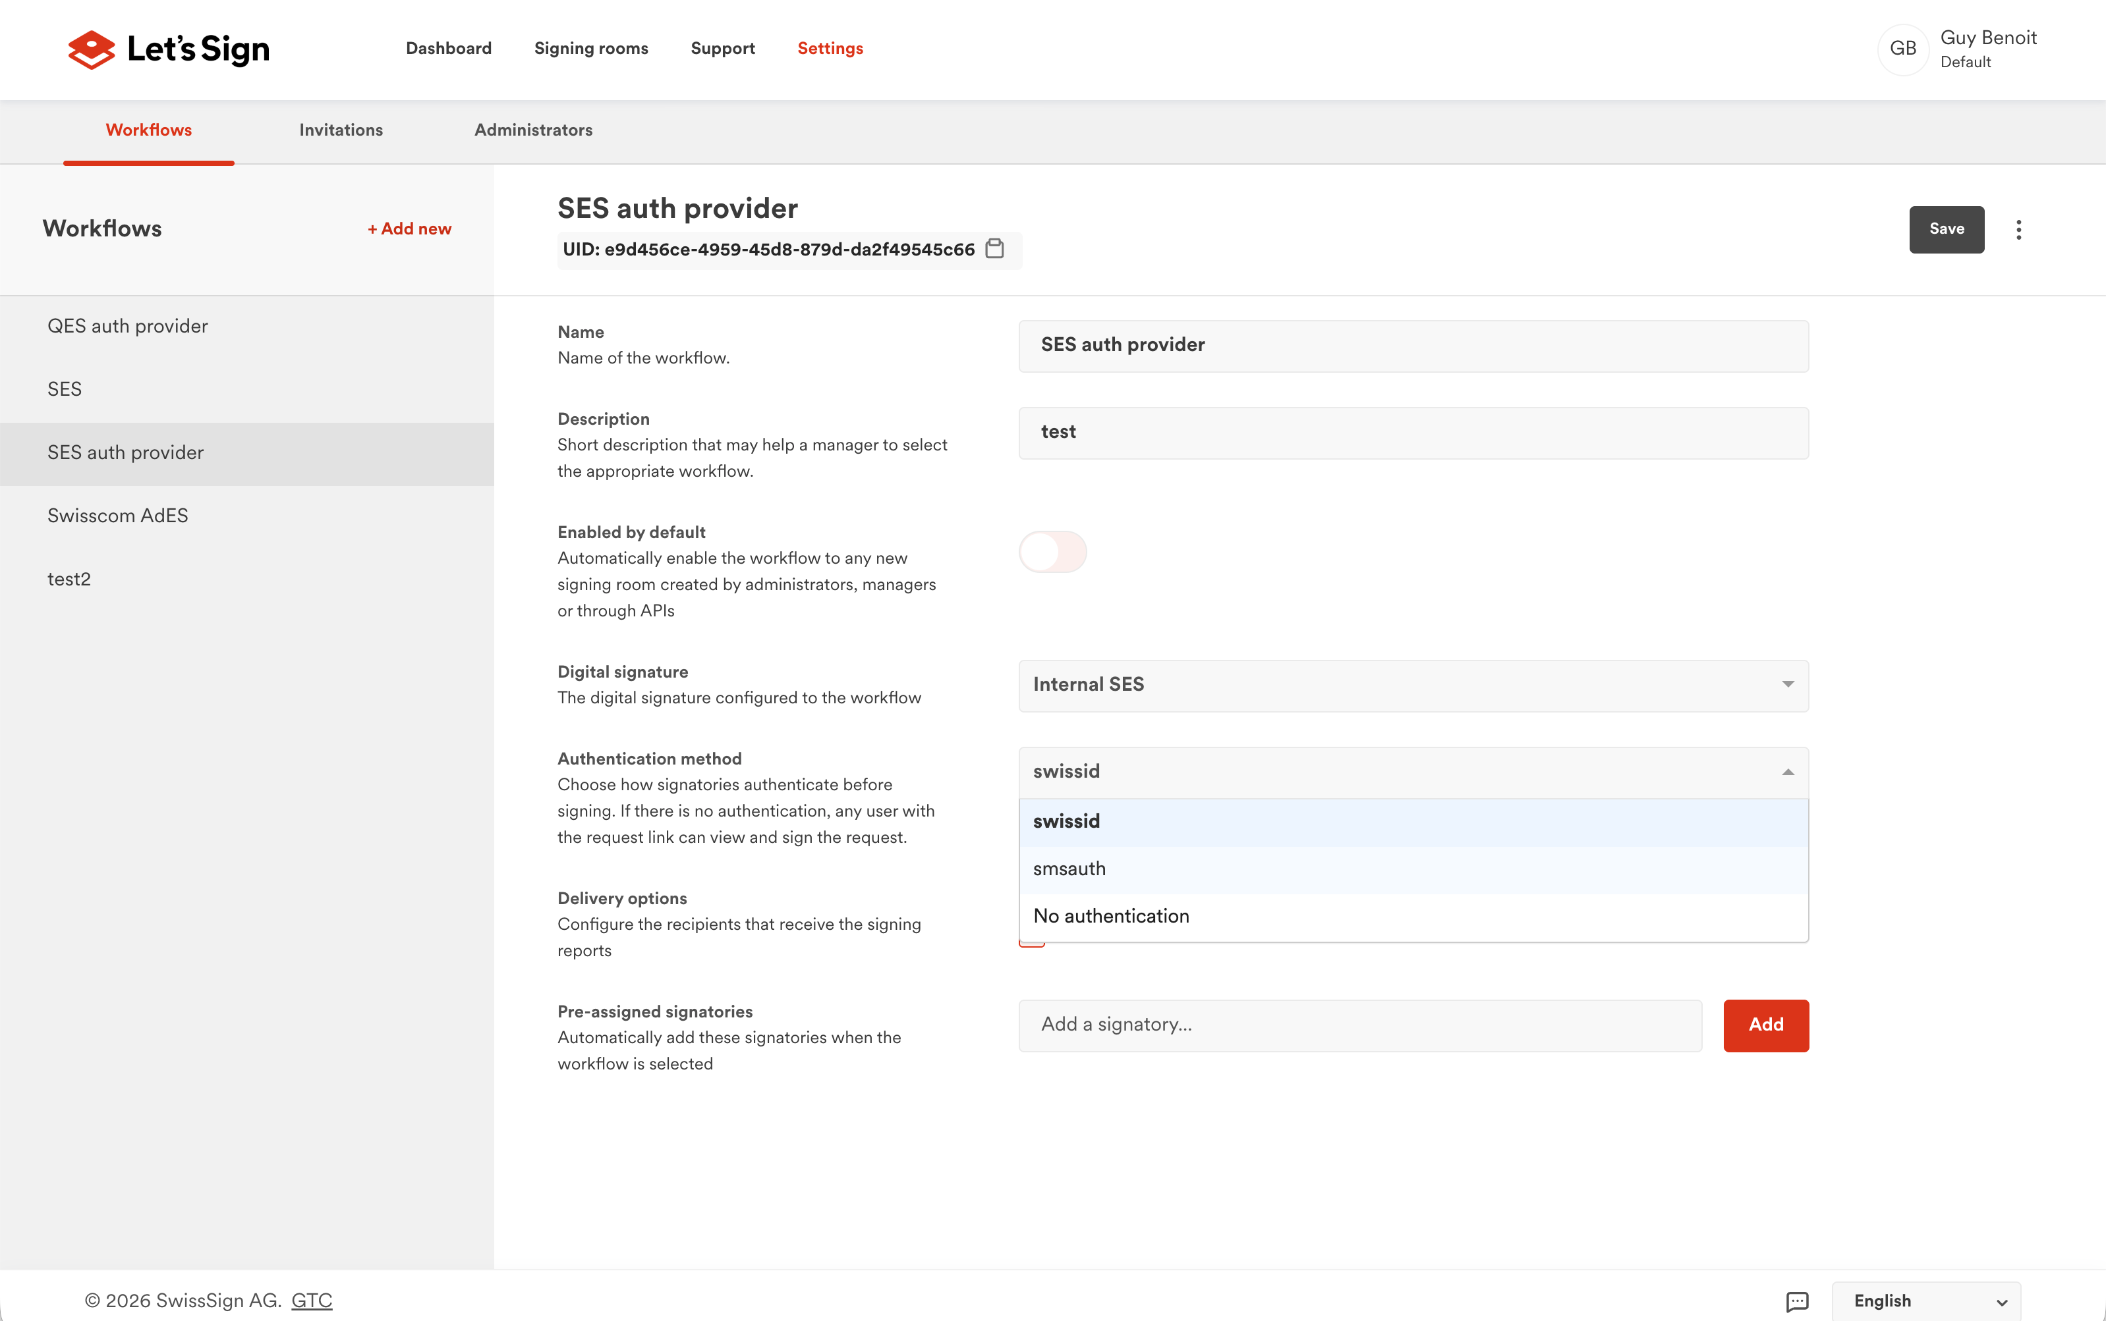Select the QES auth provider workflow
The width and height of the screenshot is (2106, 1321).
(246, 327)
